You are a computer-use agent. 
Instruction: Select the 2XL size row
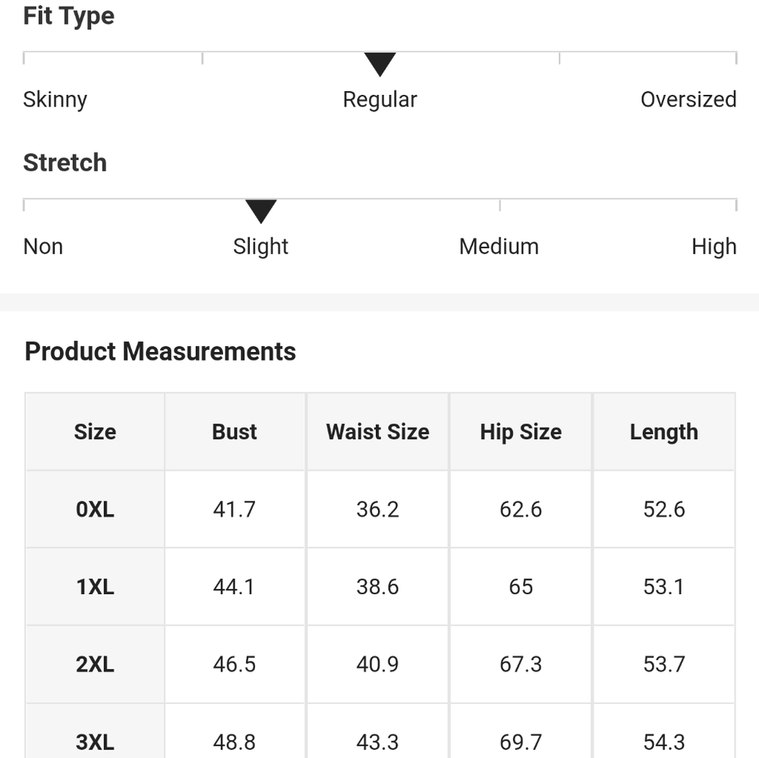pyautogui.click(x=380, y=664)
